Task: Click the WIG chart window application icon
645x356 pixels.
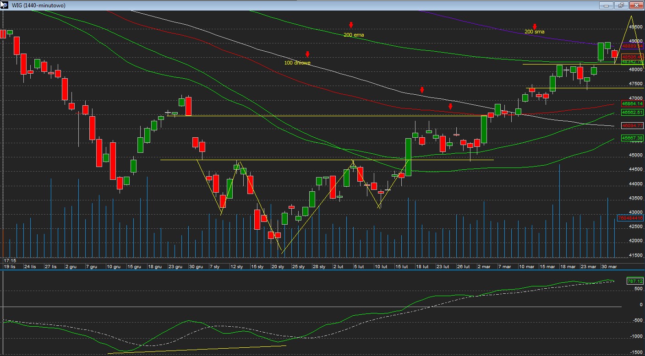Action: (5, 5)
